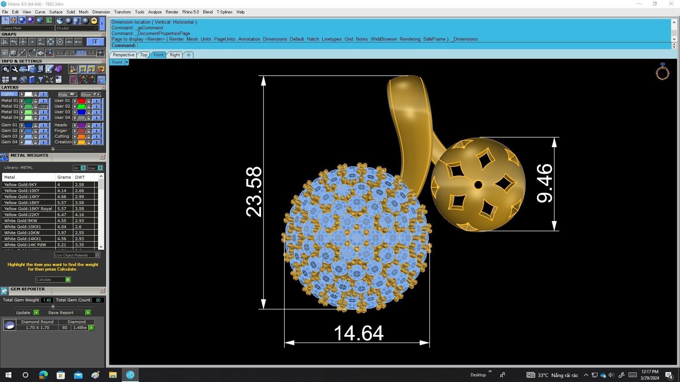680x382 pixels.
Task: Open the Shaded display mode dropdown
Action: [x=76, y=28]
